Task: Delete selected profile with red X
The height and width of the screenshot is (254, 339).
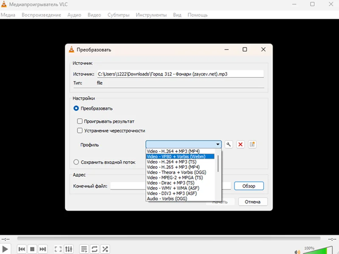Action: [x=240, y=144]
